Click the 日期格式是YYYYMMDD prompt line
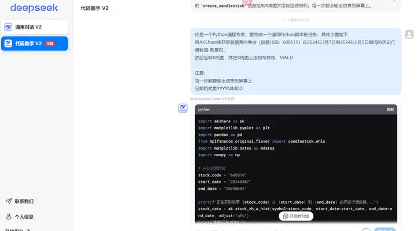Image resolution: width=417 pixels, height=231 pixels. (218, 88)
